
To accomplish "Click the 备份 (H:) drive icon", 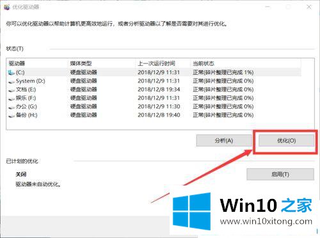I will click(12, 115).
